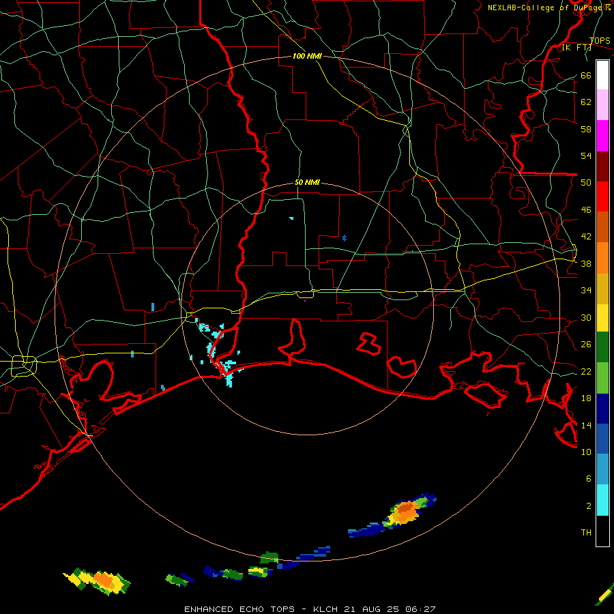Viewport: 614px width, 614px height.
Task: Click the 46 value on the legend
Action: point(586,210)
